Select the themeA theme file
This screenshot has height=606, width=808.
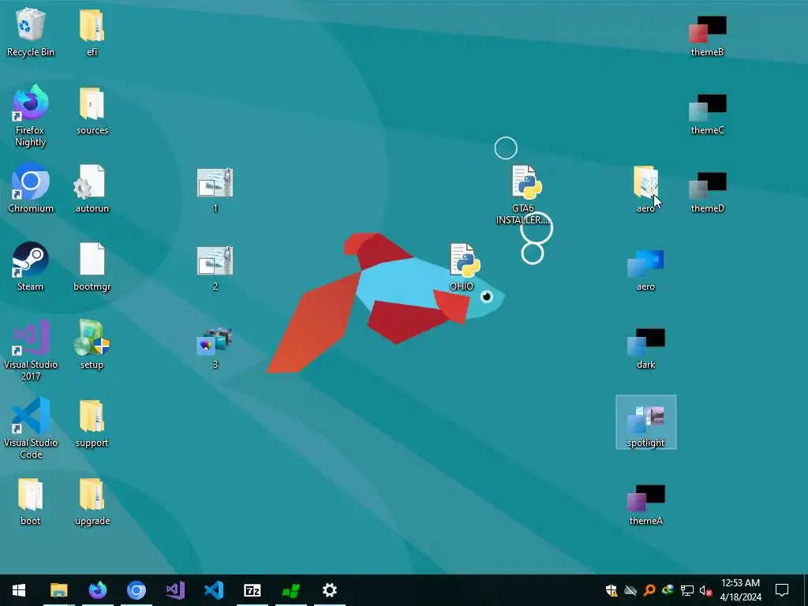pos(645,504)
